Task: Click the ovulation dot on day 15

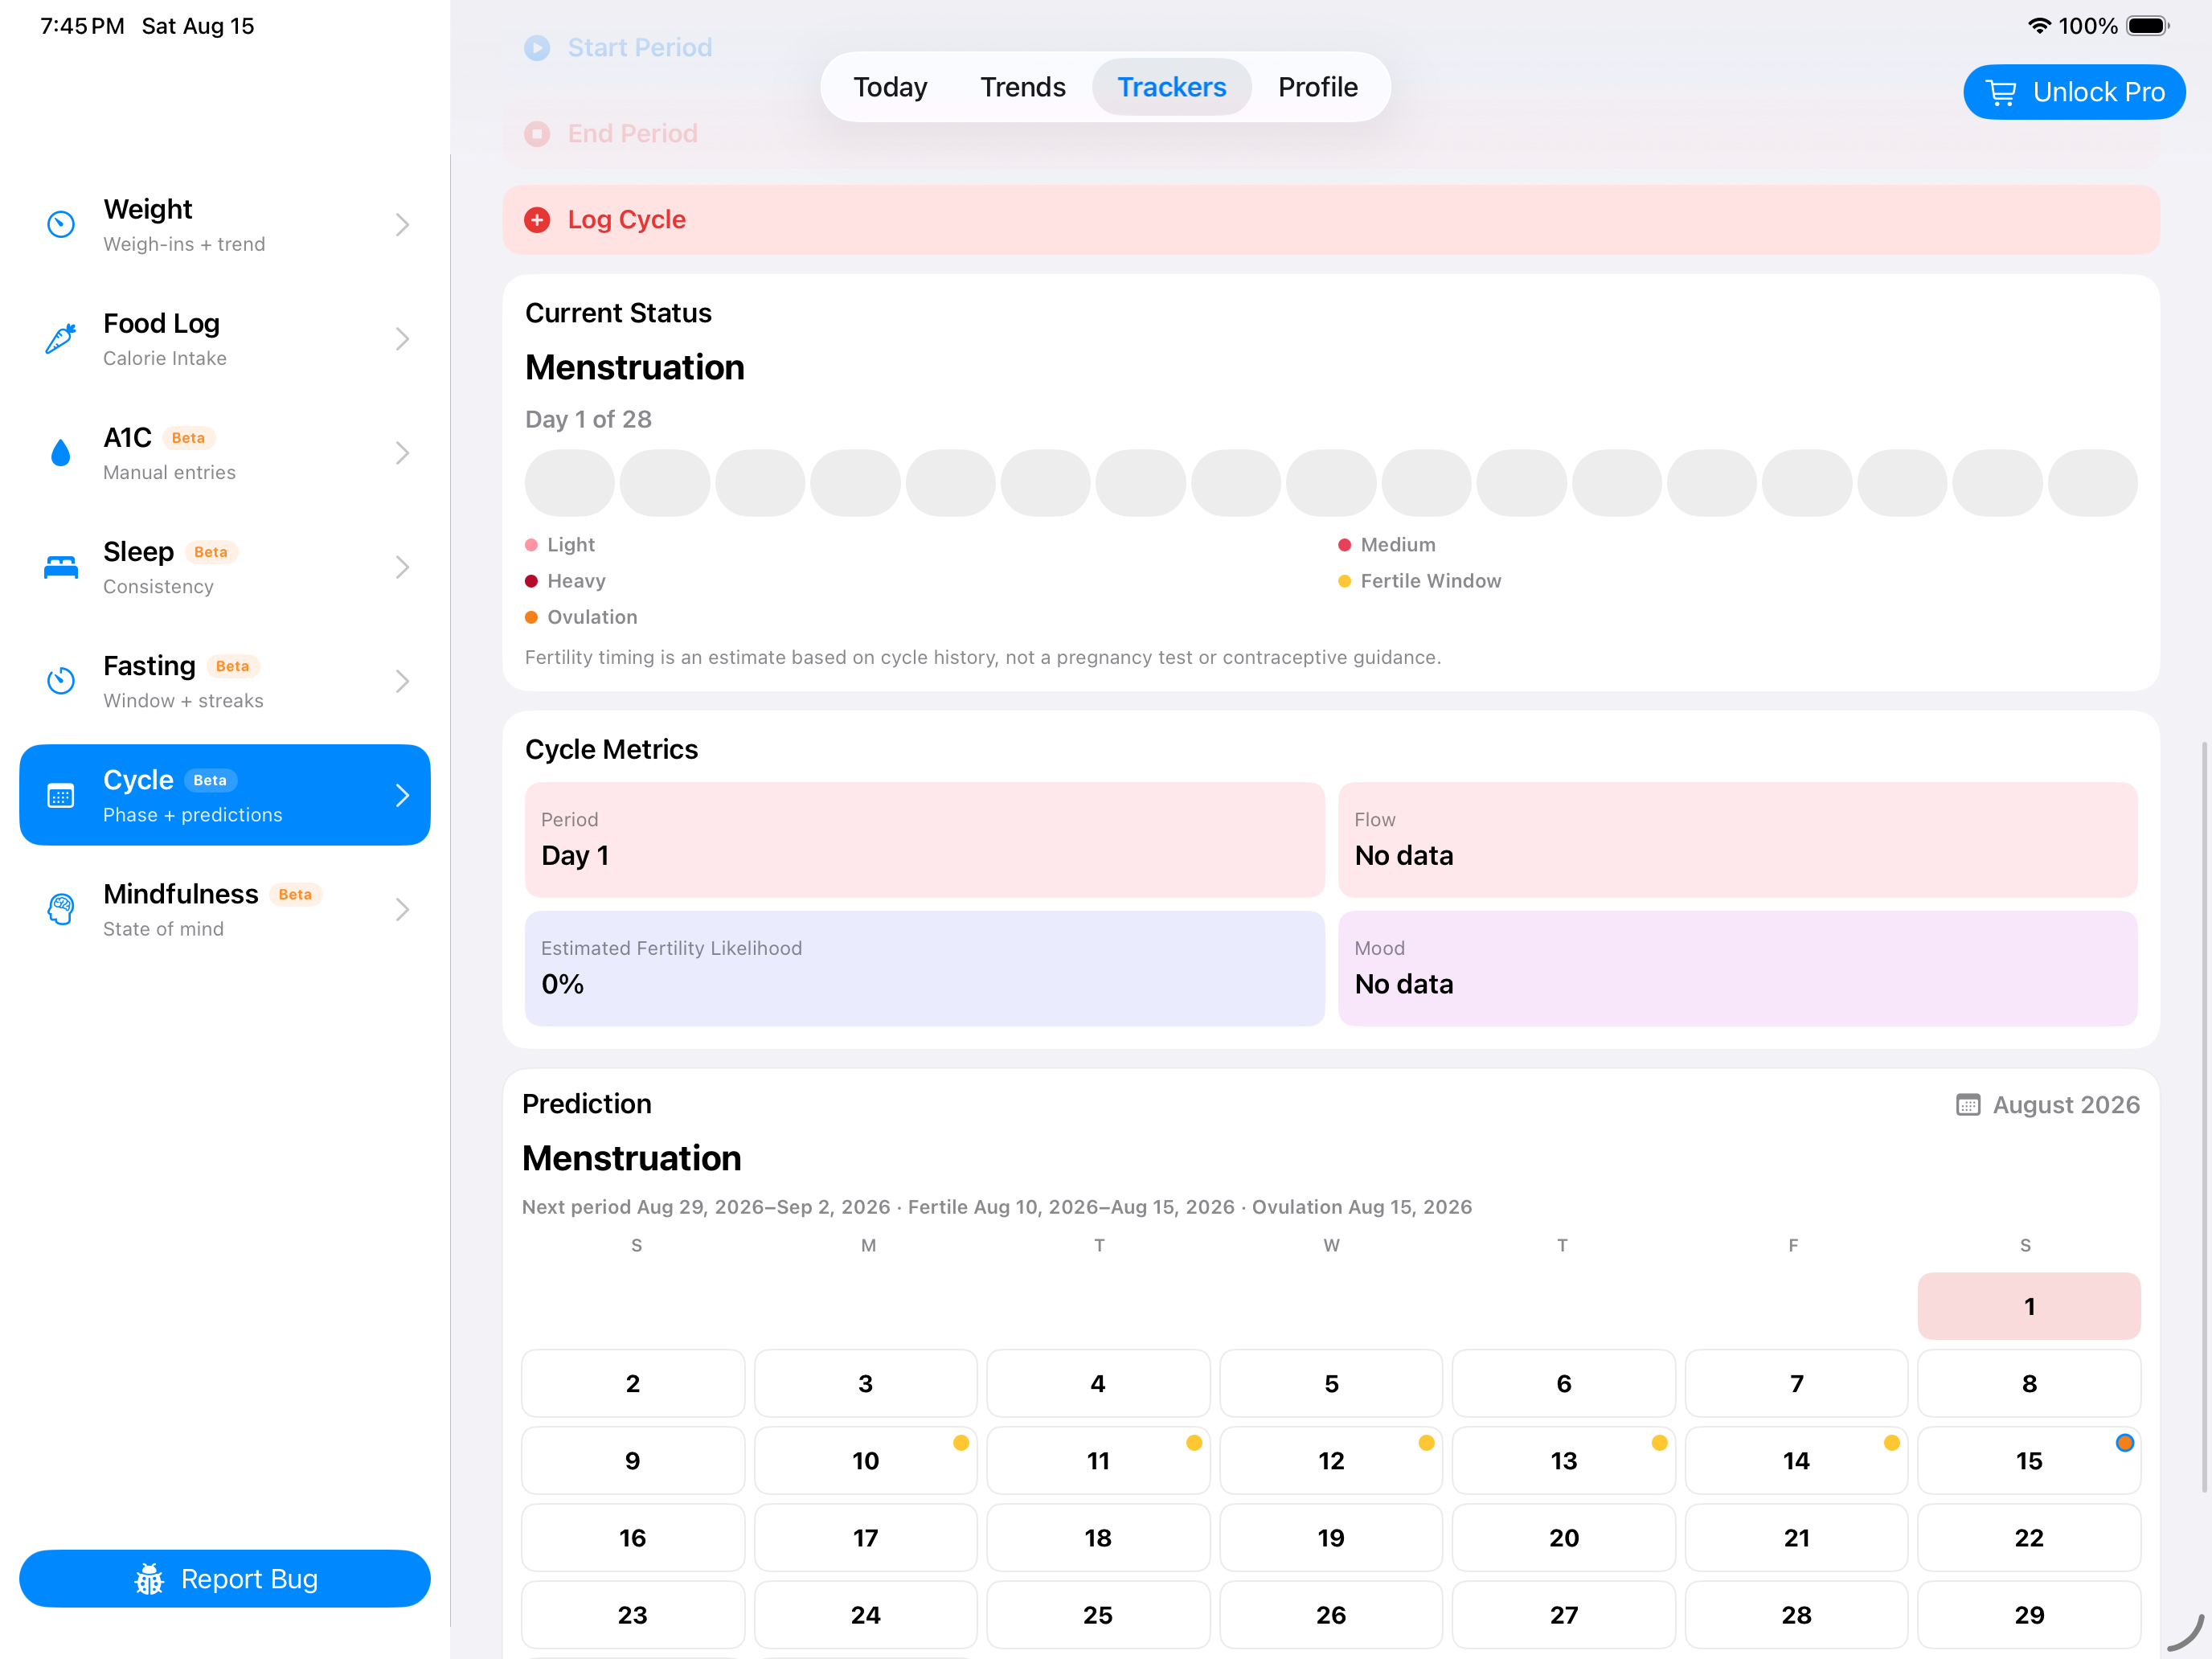Action: click(2124, 1442)
